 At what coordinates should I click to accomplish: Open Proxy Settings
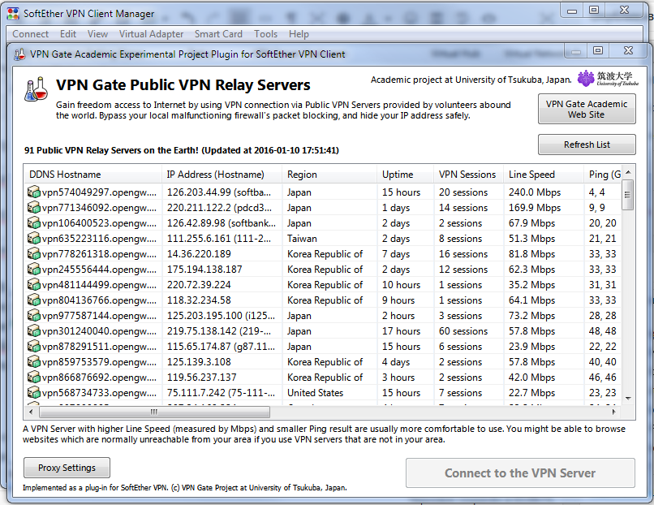(x=67, y=468)
